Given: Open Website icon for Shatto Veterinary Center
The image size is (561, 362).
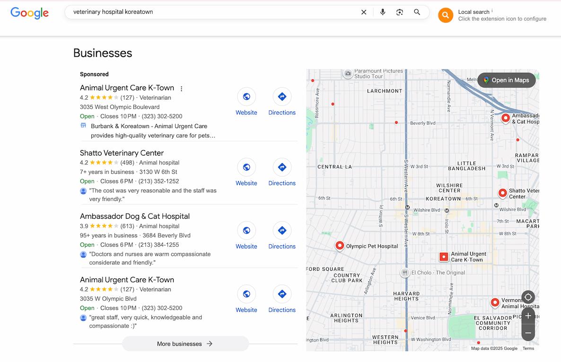Looking at the screenshot, I should tap(246, 167).
